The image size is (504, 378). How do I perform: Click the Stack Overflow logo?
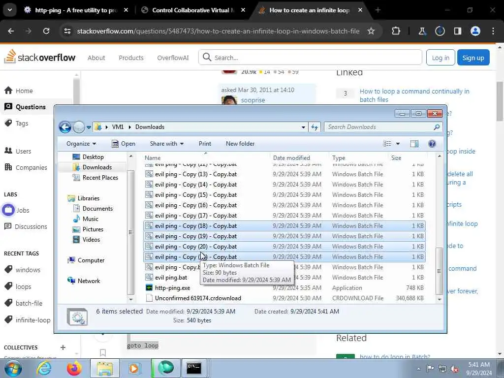39,57
